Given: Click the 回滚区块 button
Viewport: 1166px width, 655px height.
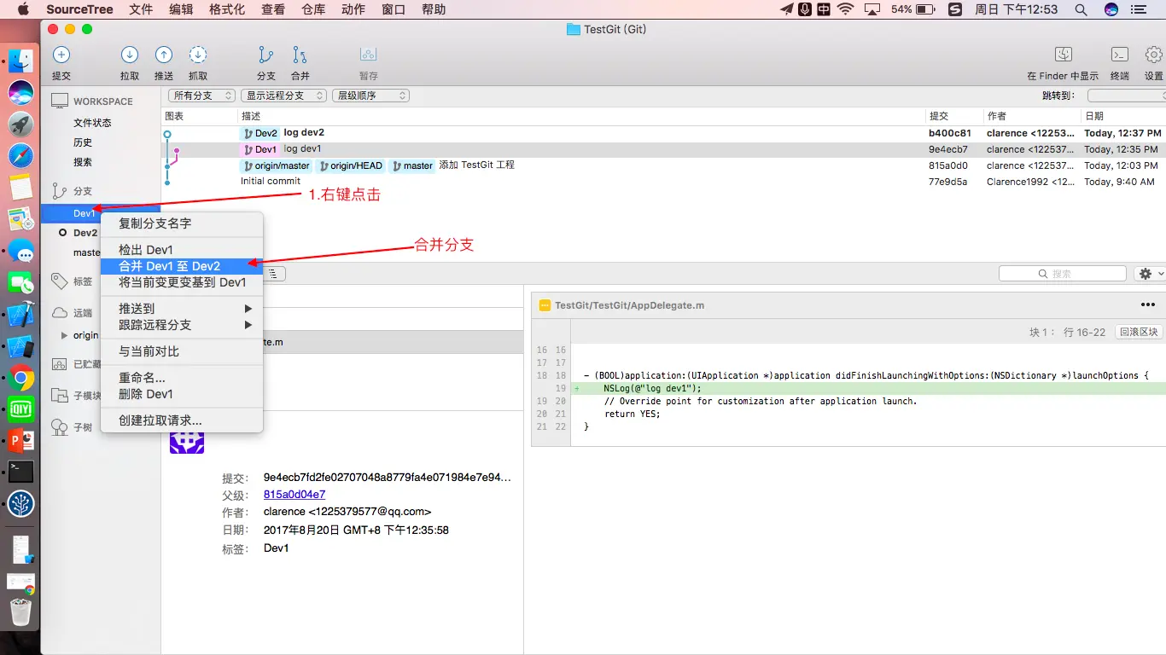Looking at the screenshot, I should (1139, 332).
